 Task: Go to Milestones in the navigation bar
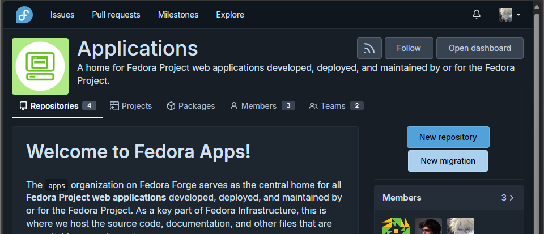178,15
